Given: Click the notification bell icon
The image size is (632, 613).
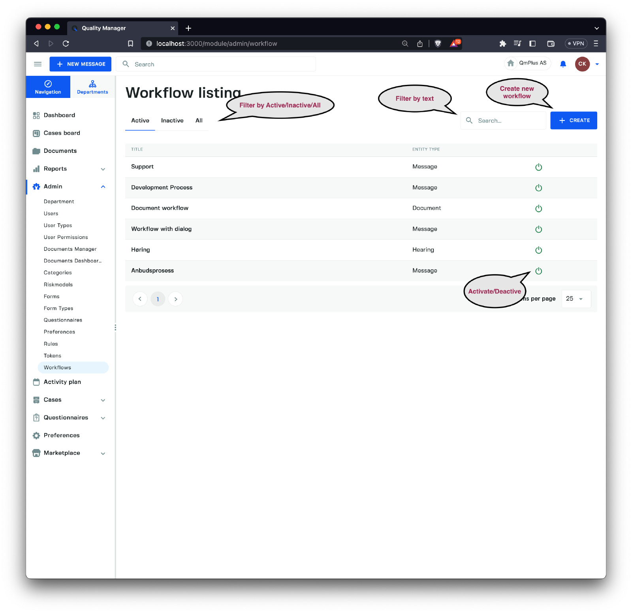Looking at the screenshot, I should [563, 64].
